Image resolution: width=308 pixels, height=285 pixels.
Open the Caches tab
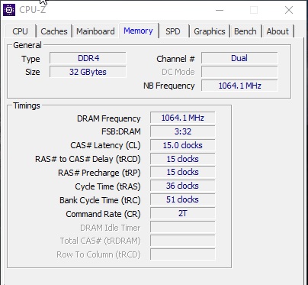click(54, 31)
